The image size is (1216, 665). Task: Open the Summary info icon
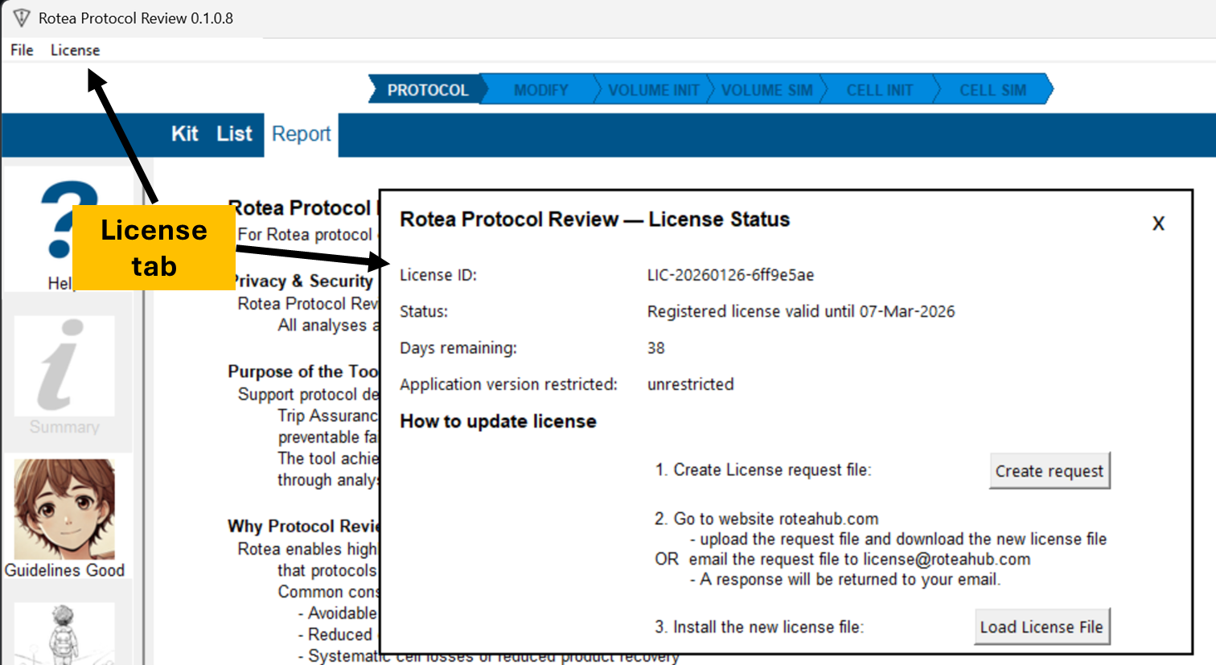pyautogui.click(x=64, y=366)
